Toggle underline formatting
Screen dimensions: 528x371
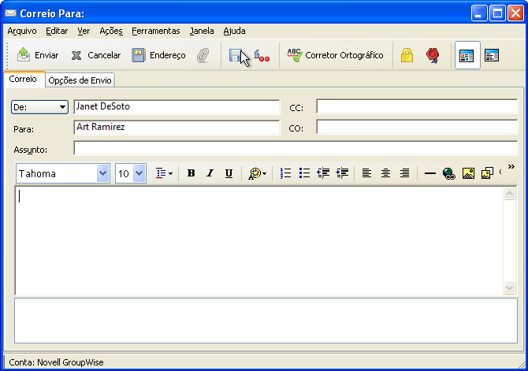click(x=229, y=173)
